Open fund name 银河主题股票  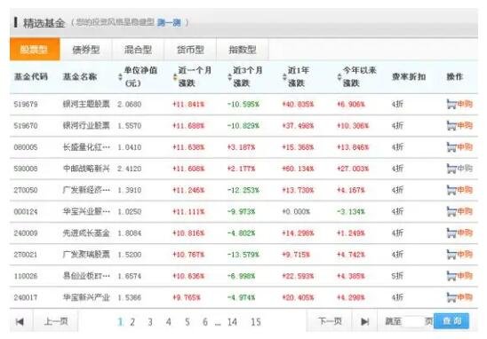(86, 104)
